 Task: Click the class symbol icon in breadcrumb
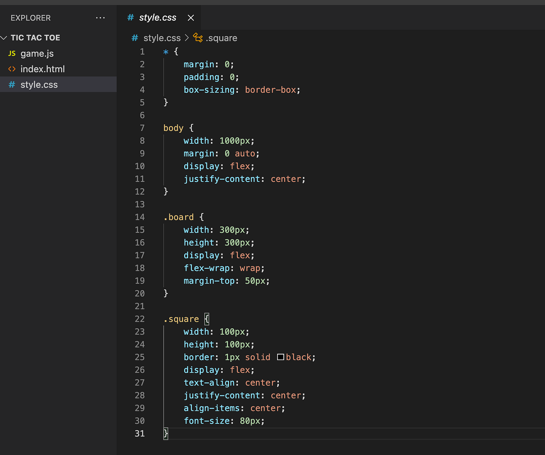coord(198,38)
